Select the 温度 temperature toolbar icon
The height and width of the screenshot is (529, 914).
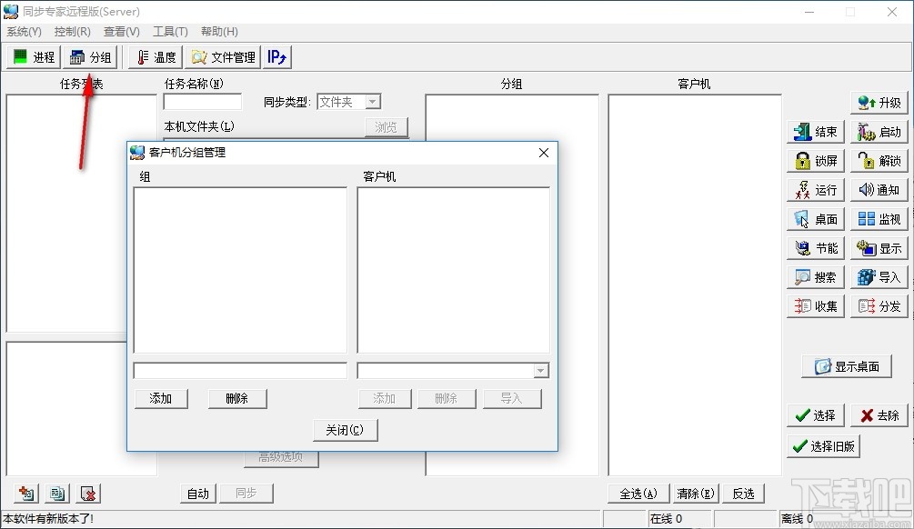click(154, 55)
